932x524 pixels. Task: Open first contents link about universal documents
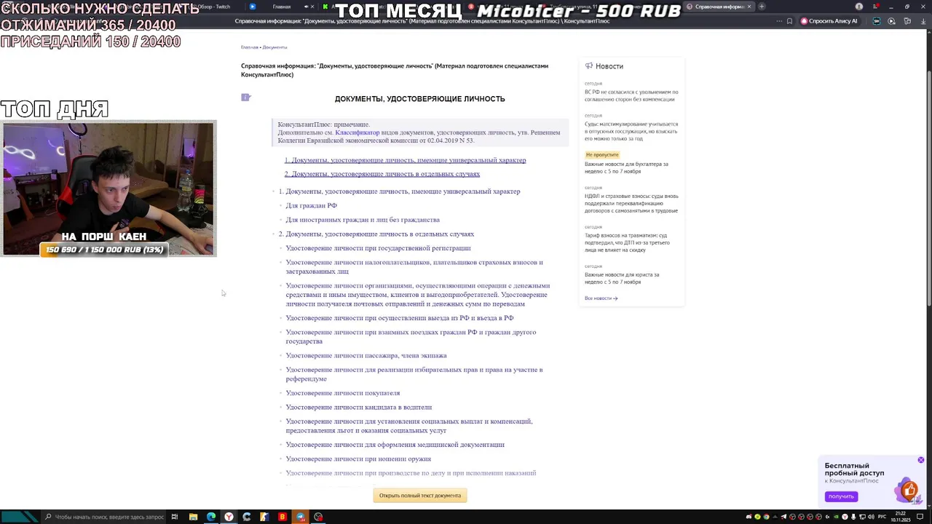(x=405, y=160)
